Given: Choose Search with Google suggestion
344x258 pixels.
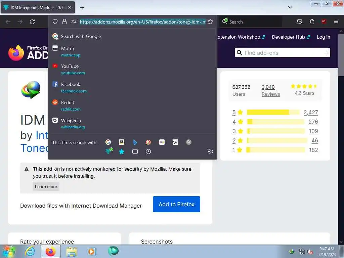Looking at the screenshot, I should coord(132,36).
